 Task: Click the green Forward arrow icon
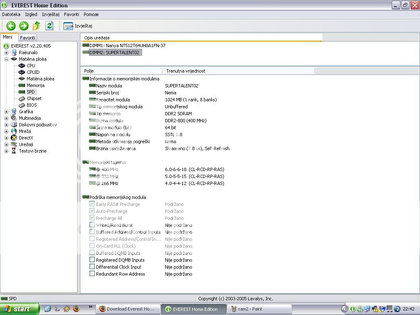point(23,26)
